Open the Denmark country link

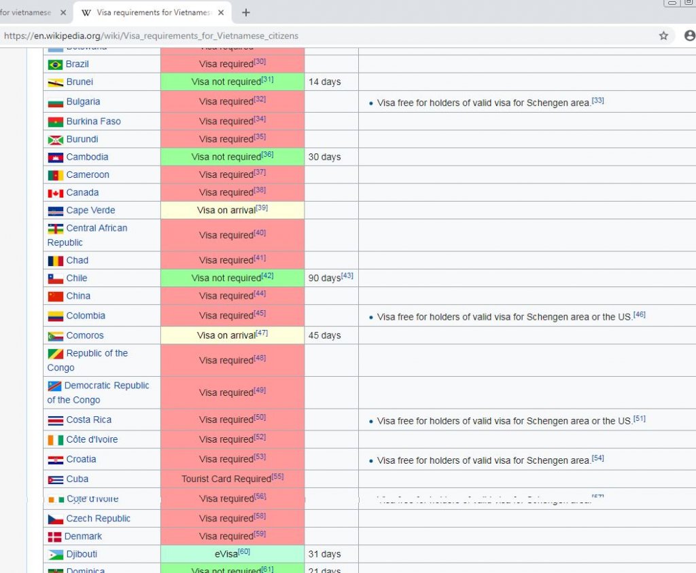[83, 536]
